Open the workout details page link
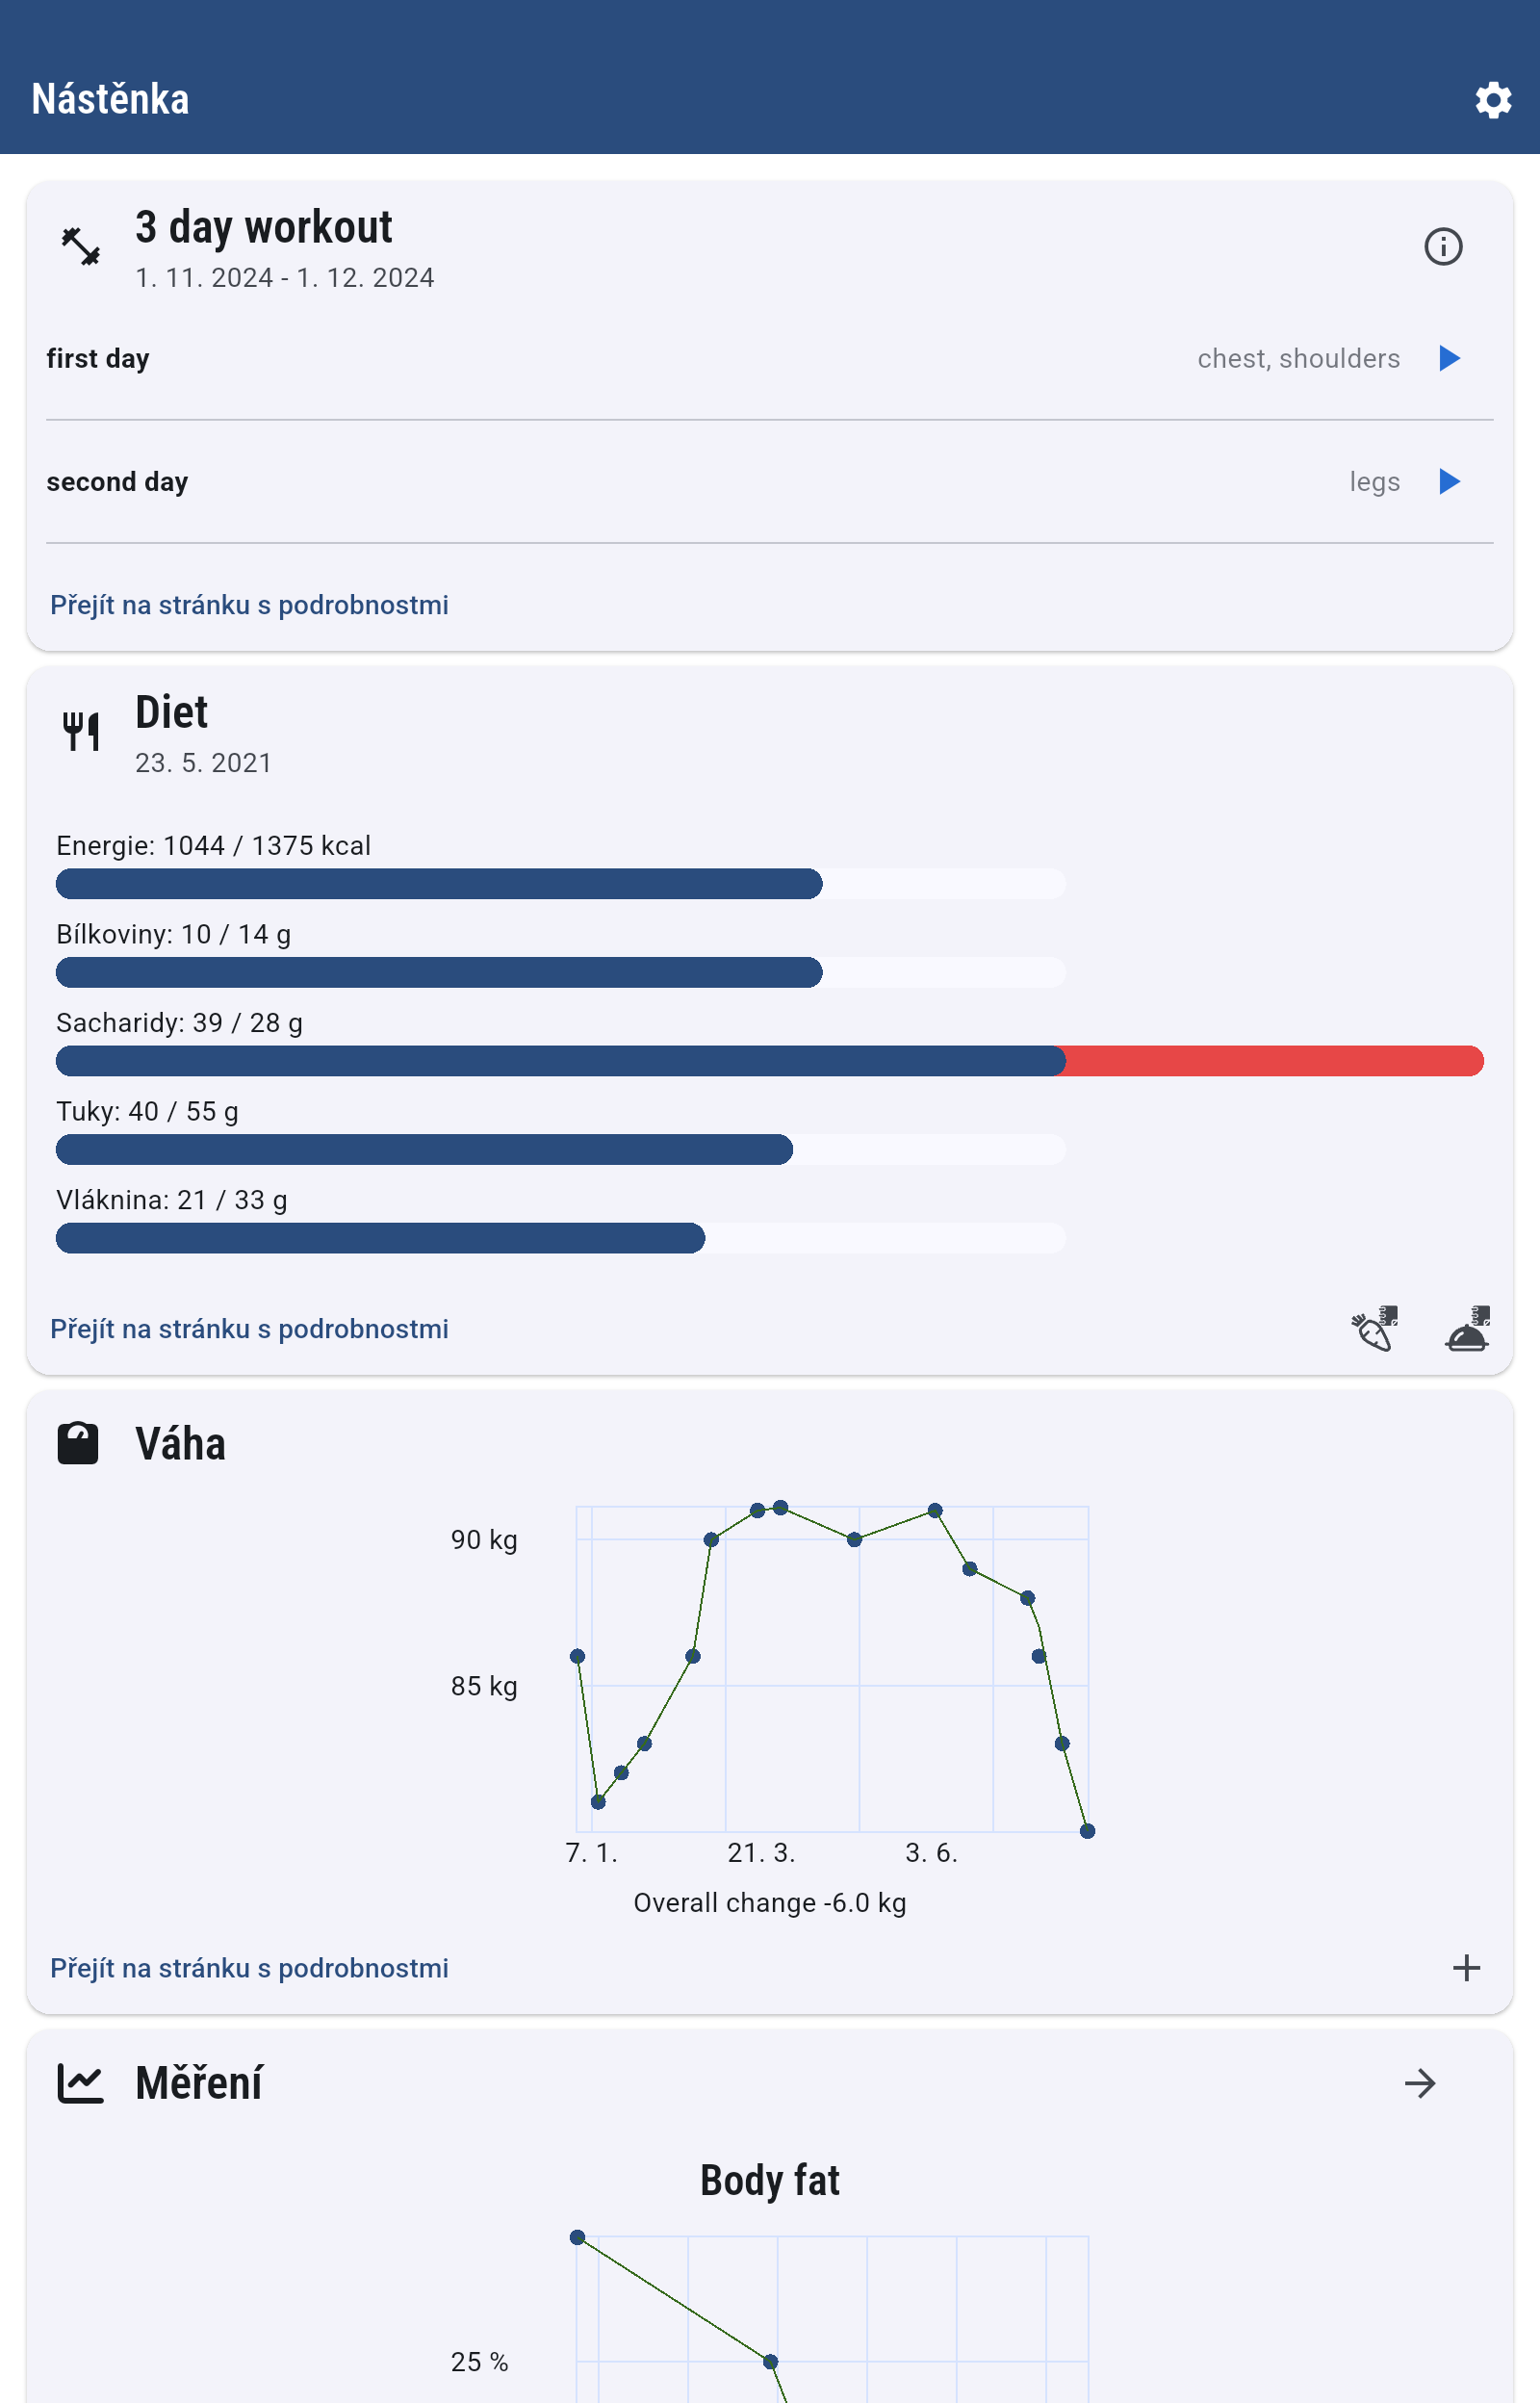1540x2403 pixels. 249,605
